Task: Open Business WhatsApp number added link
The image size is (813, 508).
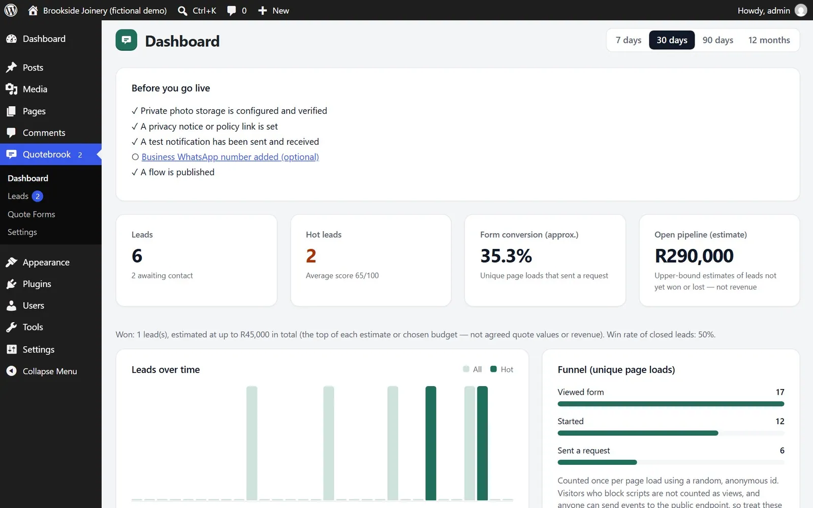Action: (x=230, y=157)
